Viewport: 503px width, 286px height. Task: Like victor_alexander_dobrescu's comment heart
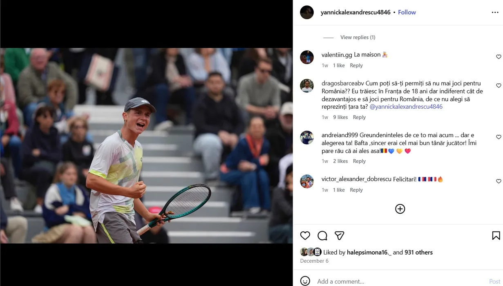[x=499, y=181]
